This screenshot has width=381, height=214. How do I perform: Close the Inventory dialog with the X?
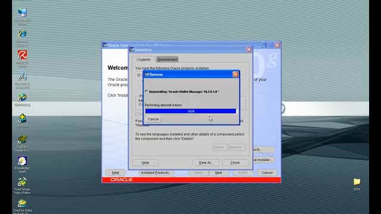(249, 50)
